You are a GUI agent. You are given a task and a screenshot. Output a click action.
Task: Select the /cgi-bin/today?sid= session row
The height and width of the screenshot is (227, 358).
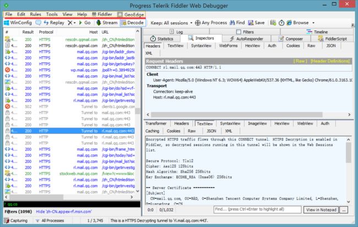(69, 155)
